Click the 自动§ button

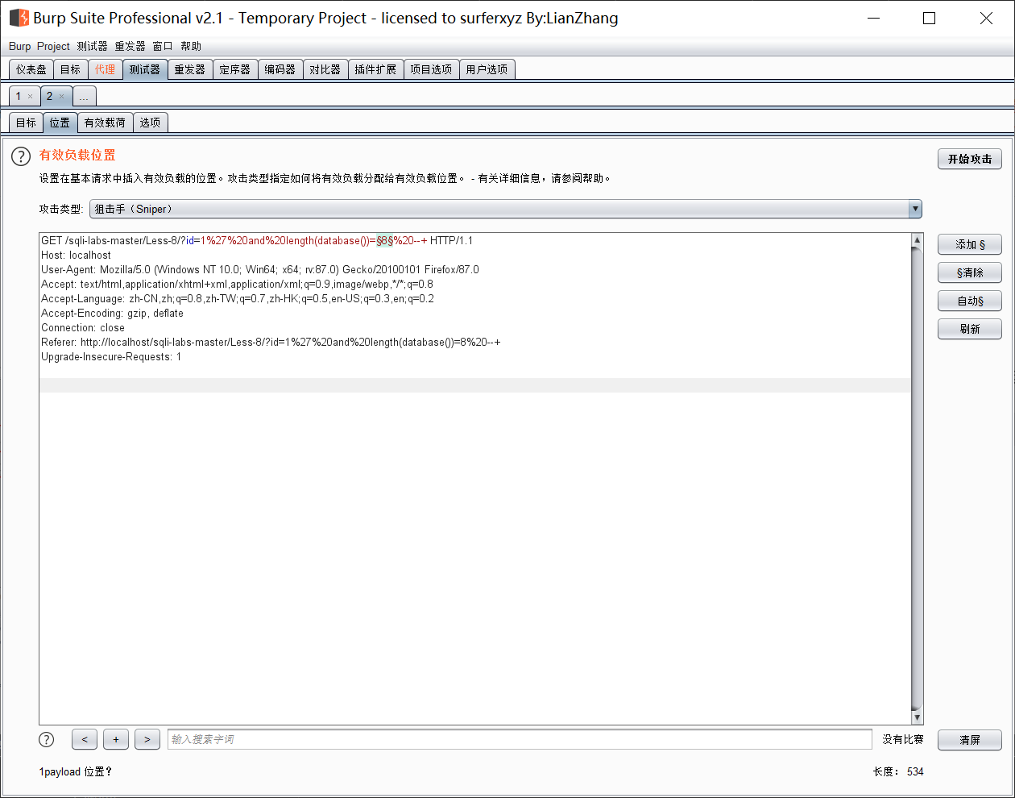click(x=970, y=301)
